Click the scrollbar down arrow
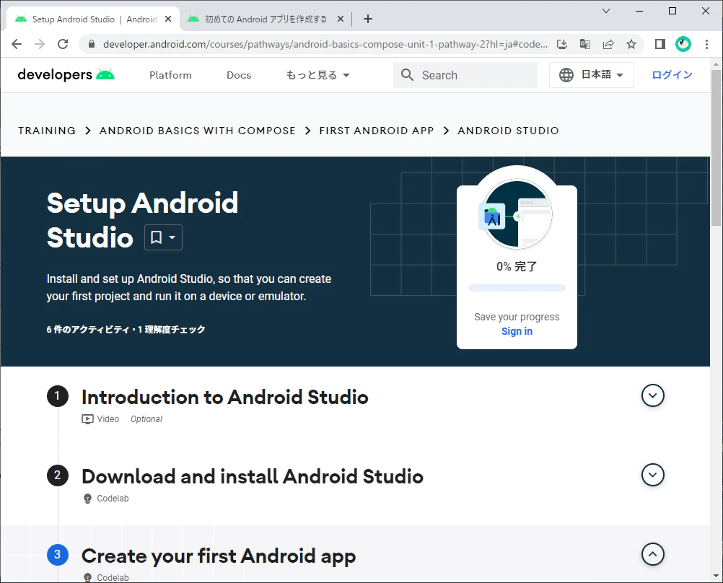 point(716,576)
